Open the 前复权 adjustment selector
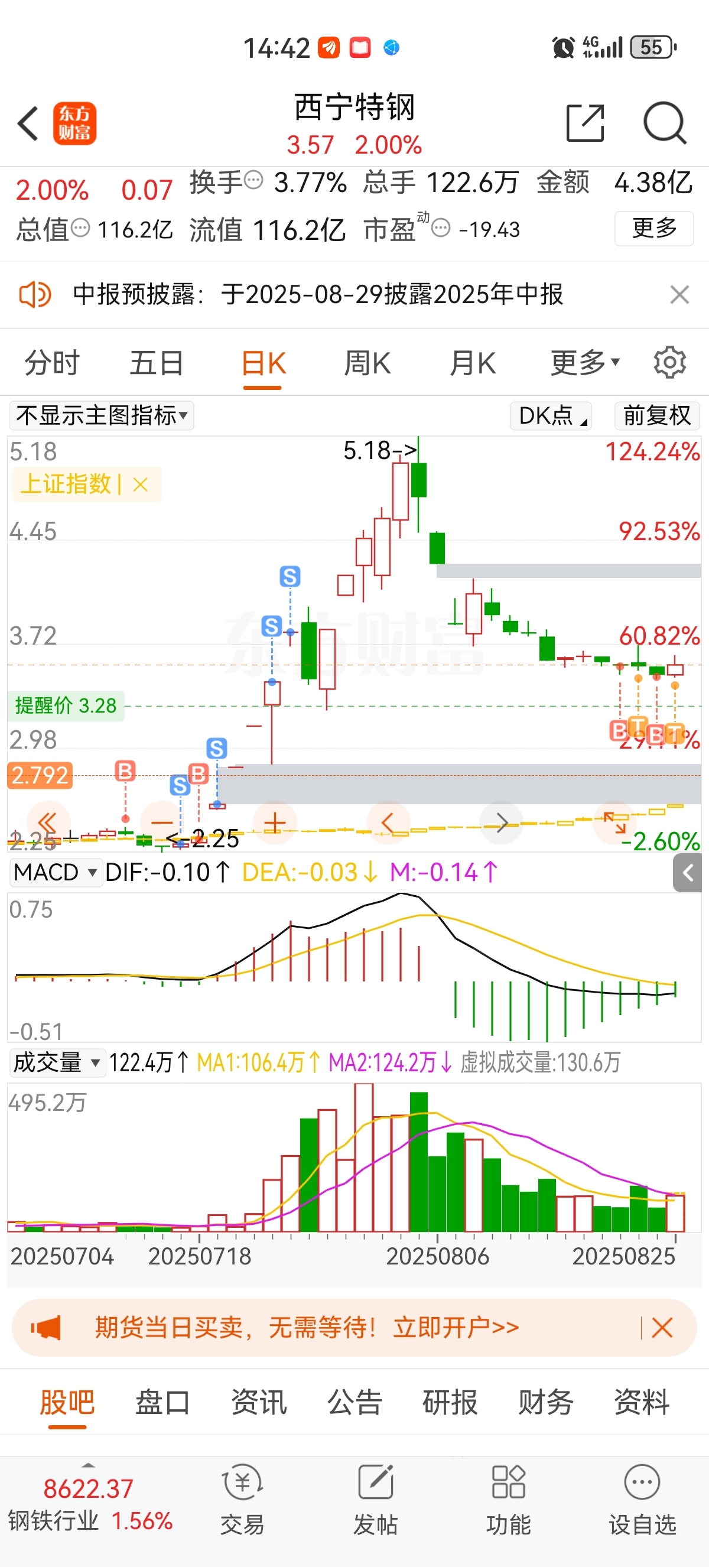This screenshot has height=1567, width=709. [x=658, y=415]
